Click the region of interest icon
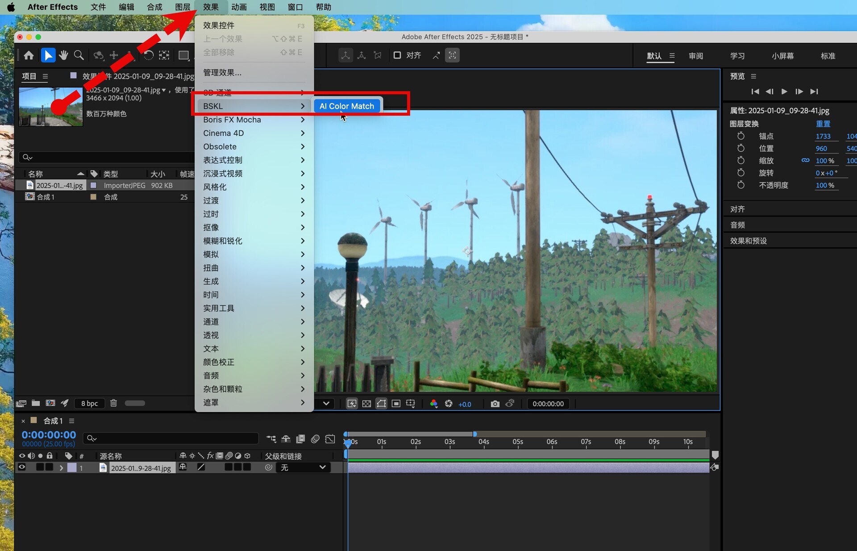The image size is (857, 551). [x=396, y=404]
